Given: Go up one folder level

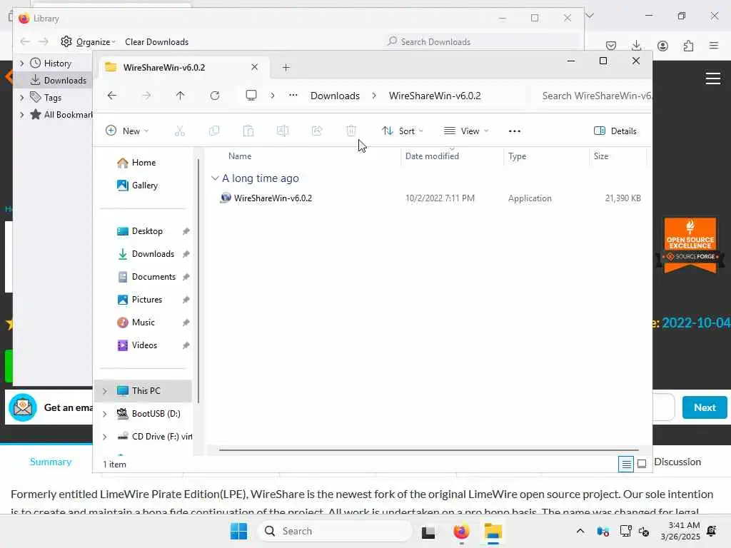Looking at the screenshot, I should tap(181, 96).
